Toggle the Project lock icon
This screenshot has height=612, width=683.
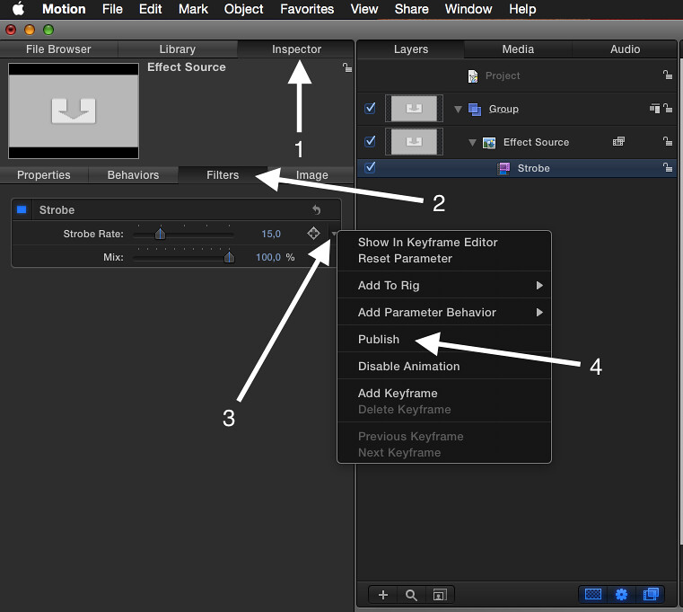tap(667, 75)
